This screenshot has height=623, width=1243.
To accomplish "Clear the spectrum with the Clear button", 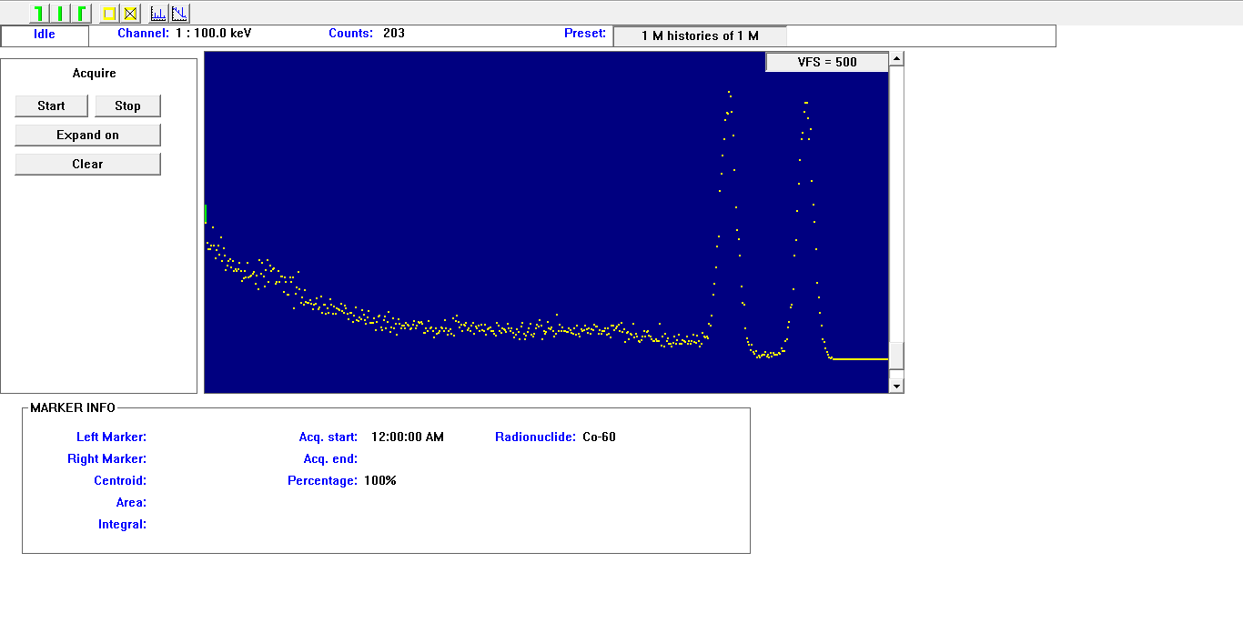I will [87, 164].
